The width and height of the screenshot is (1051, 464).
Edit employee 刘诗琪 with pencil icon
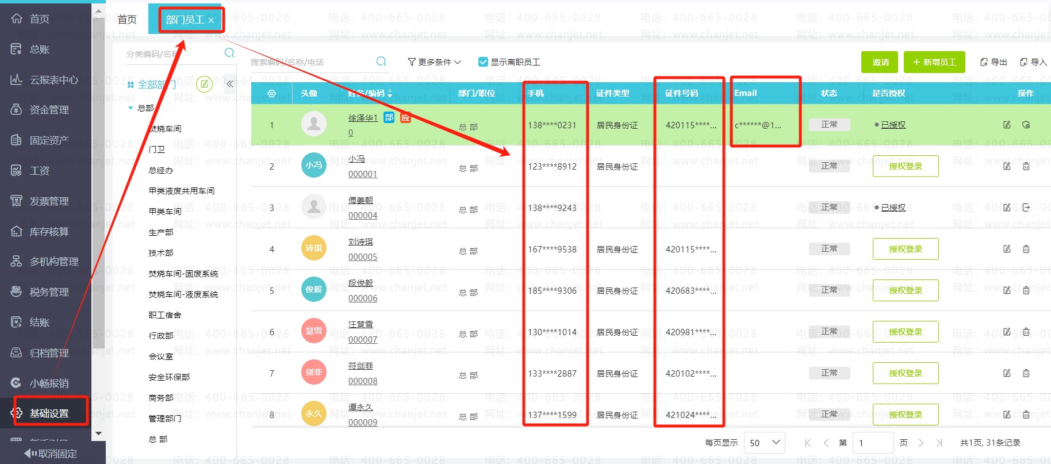coord(1007,249)
